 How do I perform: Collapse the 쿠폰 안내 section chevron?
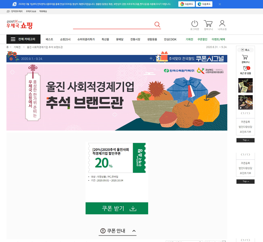134,231
